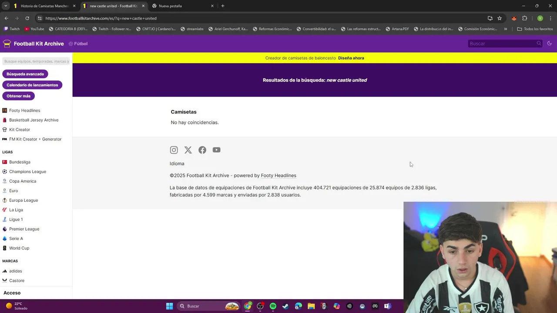Image resolution: width=557 pixels, height=313 pixels.
Task: Click the address bar URL
Action: [101, 18]
